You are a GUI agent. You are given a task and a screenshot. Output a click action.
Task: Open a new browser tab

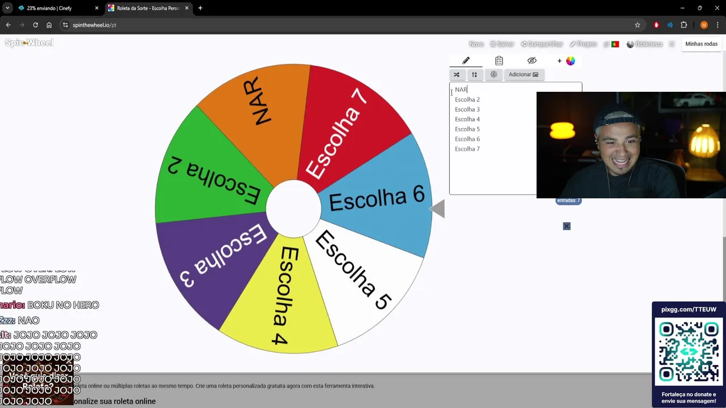[x=200, y=8]
